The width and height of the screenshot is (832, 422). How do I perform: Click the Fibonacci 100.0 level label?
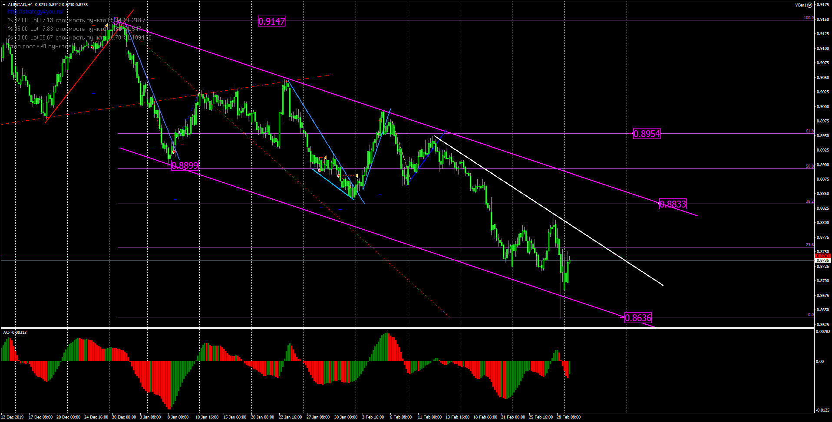point(808,18)
